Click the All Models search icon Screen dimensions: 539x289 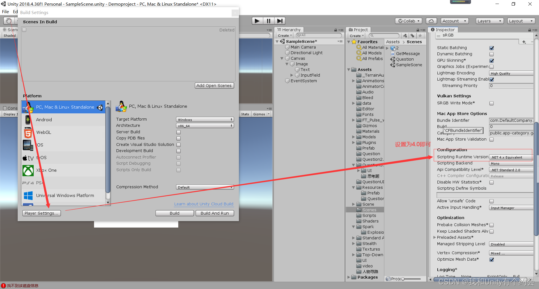tap(359, 53)
